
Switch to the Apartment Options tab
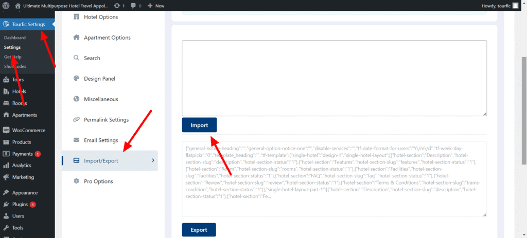[107, 38]
